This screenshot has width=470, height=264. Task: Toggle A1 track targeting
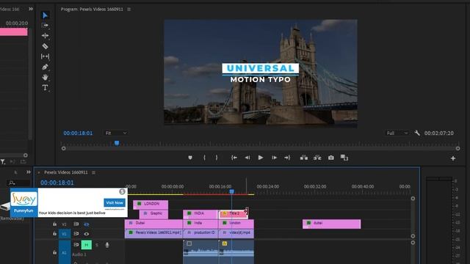click(64, 252)
